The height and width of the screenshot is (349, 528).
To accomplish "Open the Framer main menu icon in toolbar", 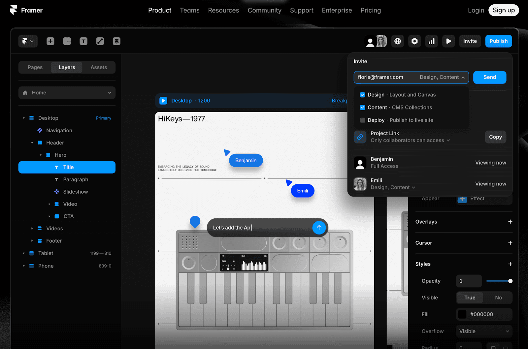I will pyautogui.click(x=28, y=41).
